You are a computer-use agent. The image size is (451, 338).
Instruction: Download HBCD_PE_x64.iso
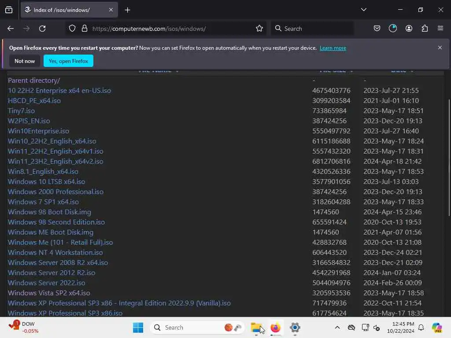[x=34, y=101]
